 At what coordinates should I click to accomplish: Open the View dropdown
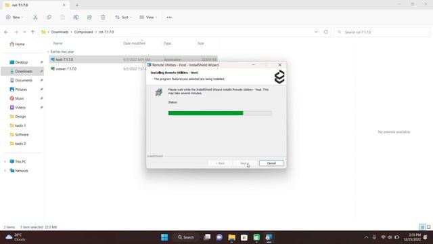[x=148, y=17]
